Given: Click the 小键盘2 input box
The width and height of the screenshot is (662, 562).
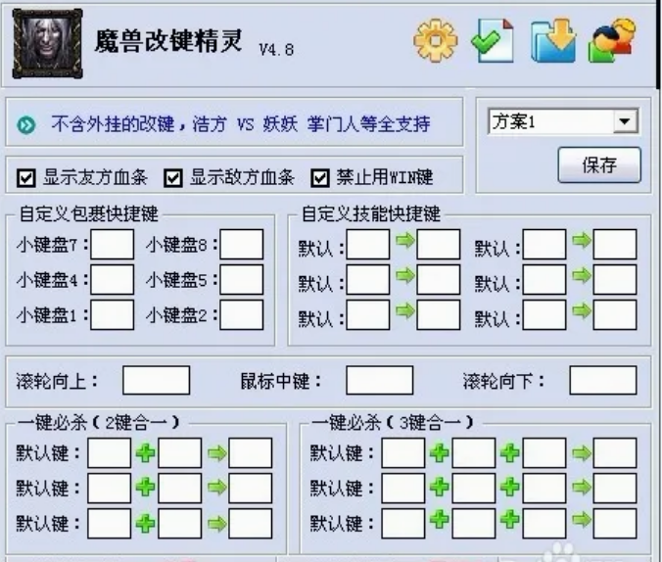Looking at the screenshot, I should pos(242,315).
